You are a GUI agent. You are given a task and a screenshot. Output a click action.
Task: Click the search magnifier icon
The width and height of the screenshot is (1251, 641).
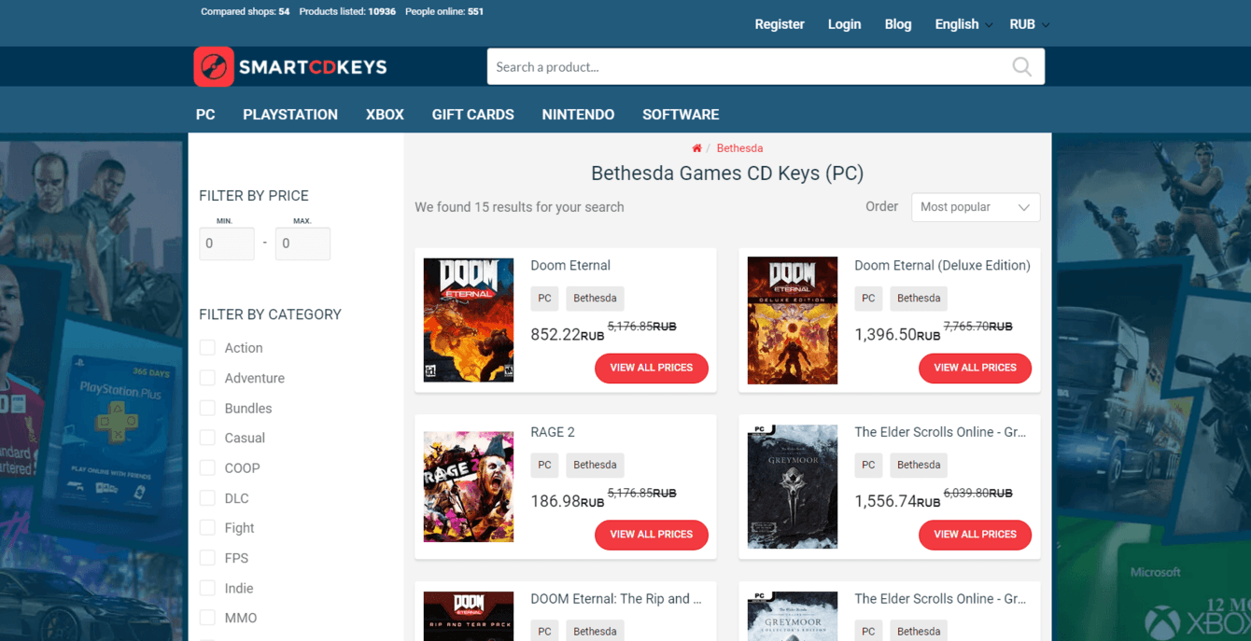[x=1022, y=67]
